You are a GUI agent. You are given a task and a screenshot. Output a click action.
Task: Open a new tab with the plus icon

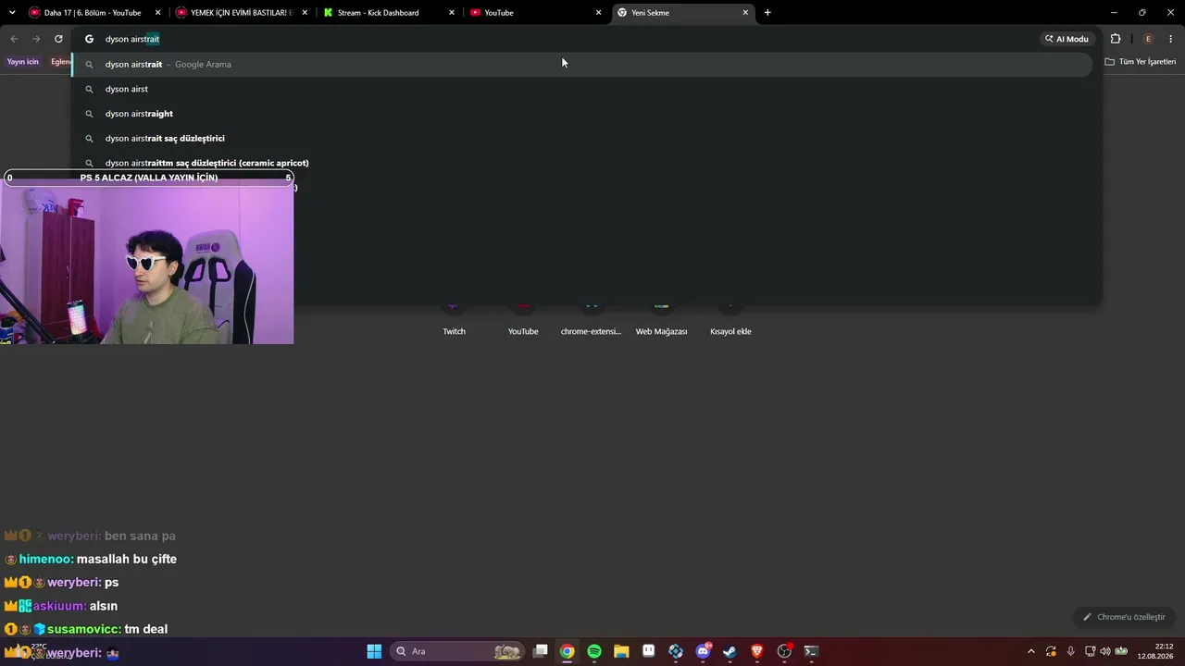tap(767, 13)
